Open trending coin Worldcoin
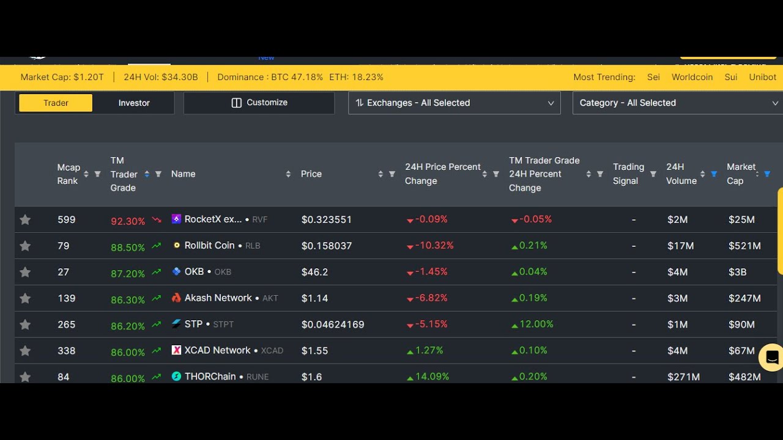The width and height of the screenshot is (783, 440). point(692,77)
